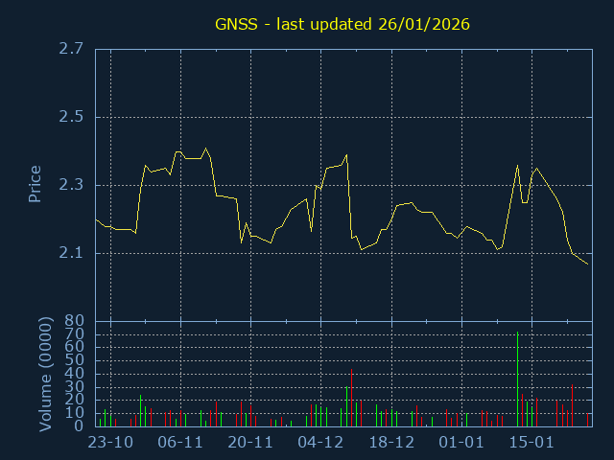Select the 2.1 price tick label

[x=70, y=253]
